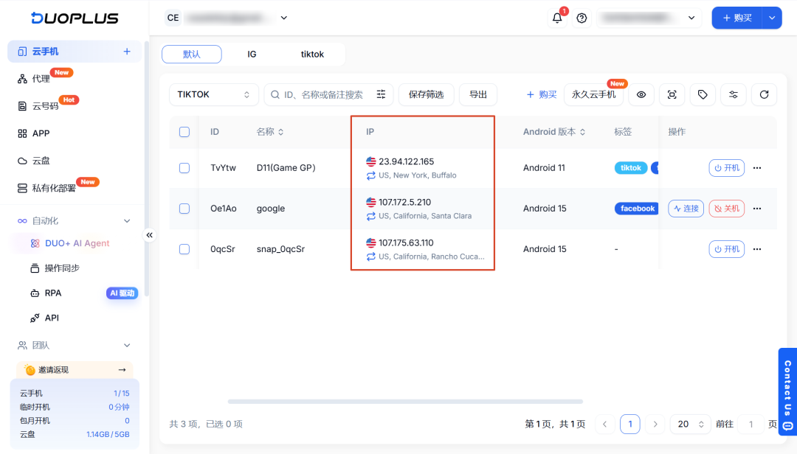The height and width of the screenshot is (454, 797).
Task: Collapse sidebar with double chevron icon
Action: coord(149,235)
